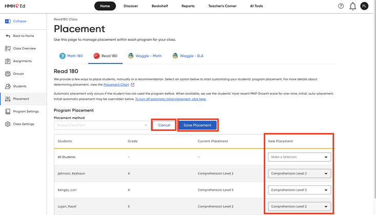This screenshot has height=215, width=376.
Task: Click the HMH Ed logo
Action: (x=15, y=6)
